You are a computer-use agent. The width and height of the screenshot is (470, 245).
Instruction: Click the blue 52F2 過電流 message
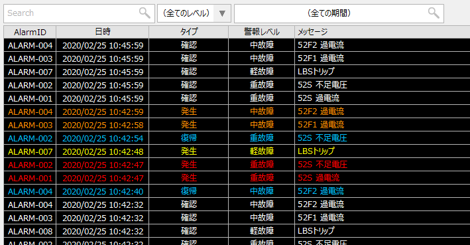click(x=321, y=191)
